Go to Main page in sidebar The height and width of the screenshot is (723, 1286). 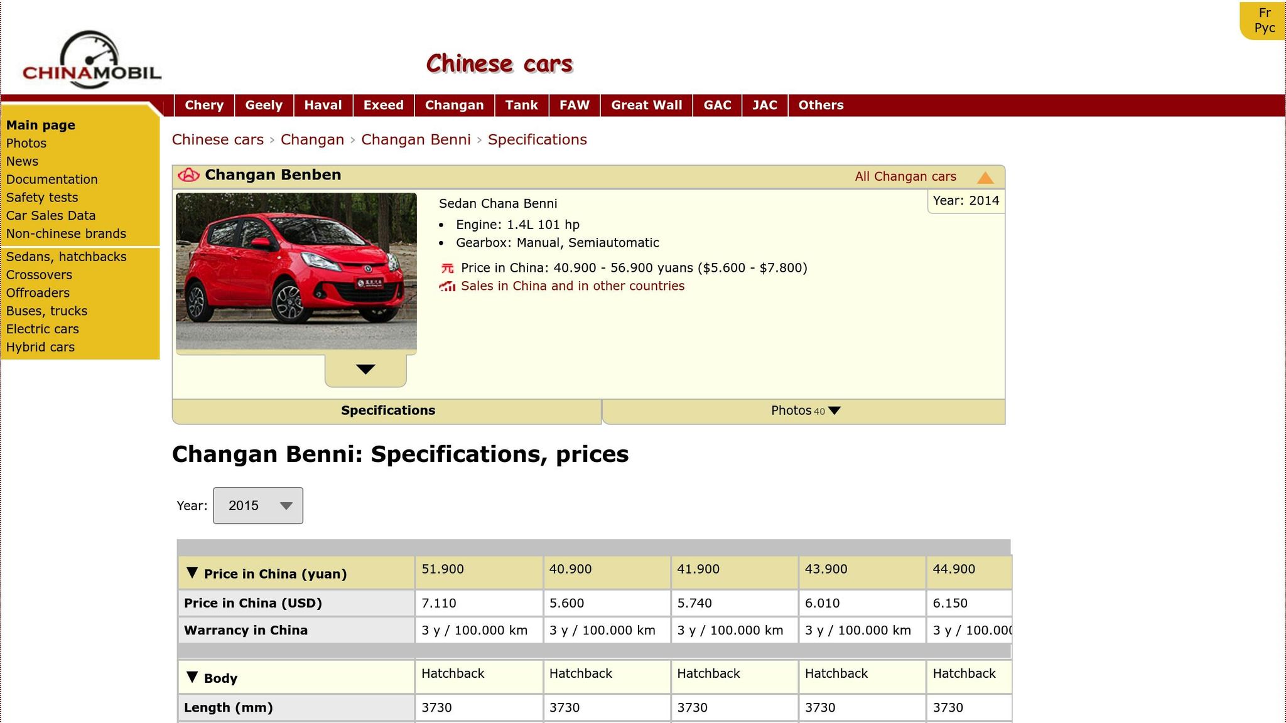coord(41,126)
